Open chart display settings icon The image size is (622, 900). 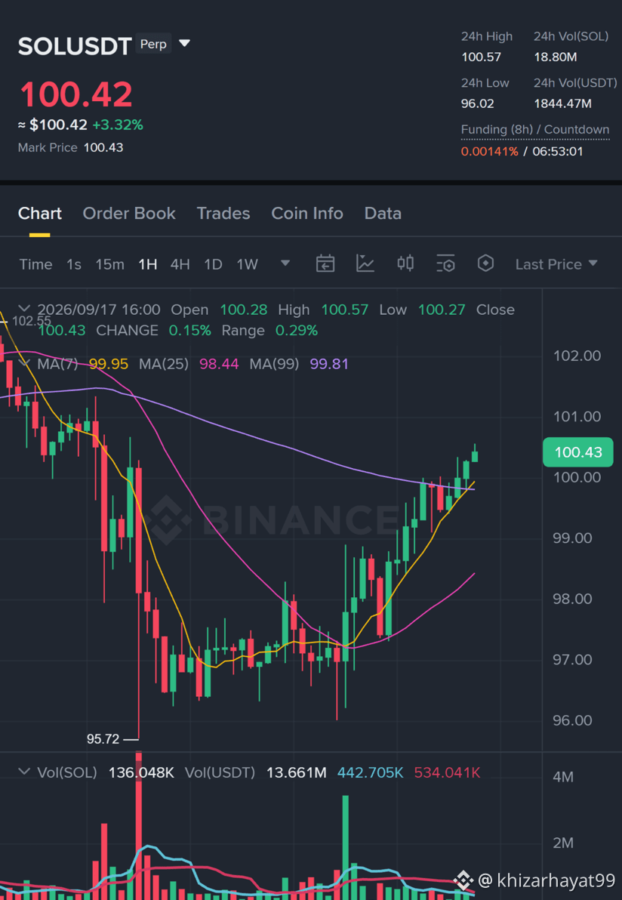click(x=446, y=264)
